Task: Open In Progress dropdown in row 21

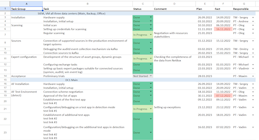Action: 151,109
